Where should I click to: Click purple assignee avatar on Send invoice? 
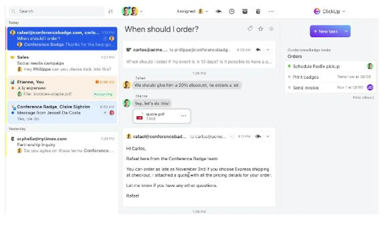click(370, 87)
